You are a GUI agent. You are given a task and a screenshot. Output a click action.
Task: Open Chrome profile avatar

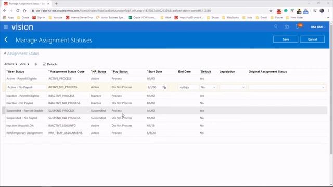[322, 11]
